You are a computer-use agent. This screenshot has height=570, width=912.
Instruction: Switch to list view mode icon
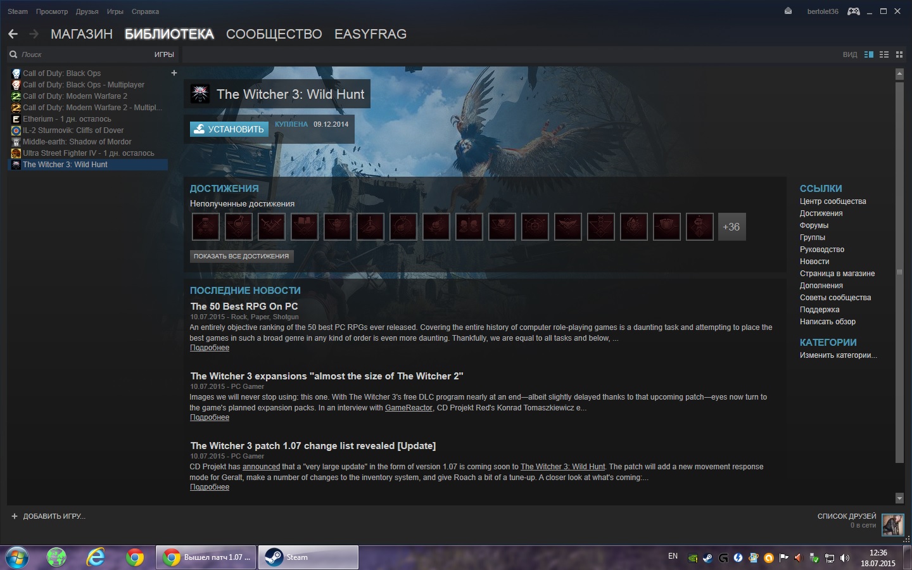(884, 54)
